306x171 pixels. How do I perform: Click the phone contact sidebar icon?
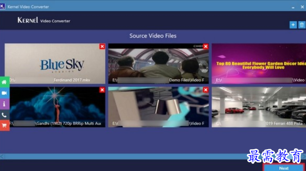coord(4,115)
